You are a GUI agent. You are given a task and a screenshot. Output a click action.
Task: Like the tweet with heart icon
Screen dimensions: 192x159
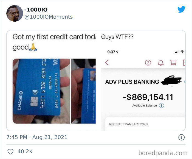[x=10, y=152]
